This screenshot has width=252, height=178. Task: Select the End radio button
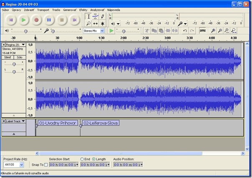[x=82, y=159]
